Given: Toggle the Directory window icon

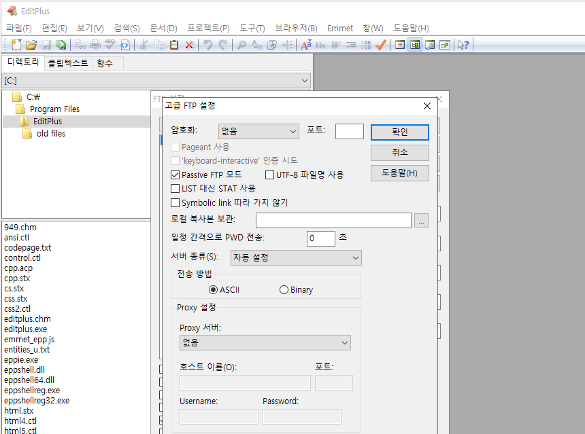Looking at the screenshot, I should pyautogui.click(x=415, y=45).
